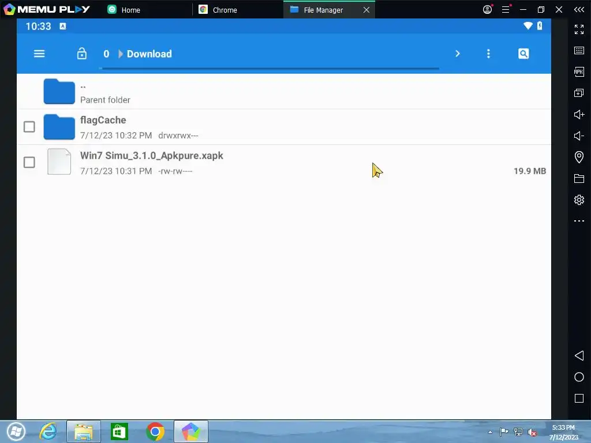The image size is (591, 443).
Task: Open the MEmu main menu icon
Action: 506,9
